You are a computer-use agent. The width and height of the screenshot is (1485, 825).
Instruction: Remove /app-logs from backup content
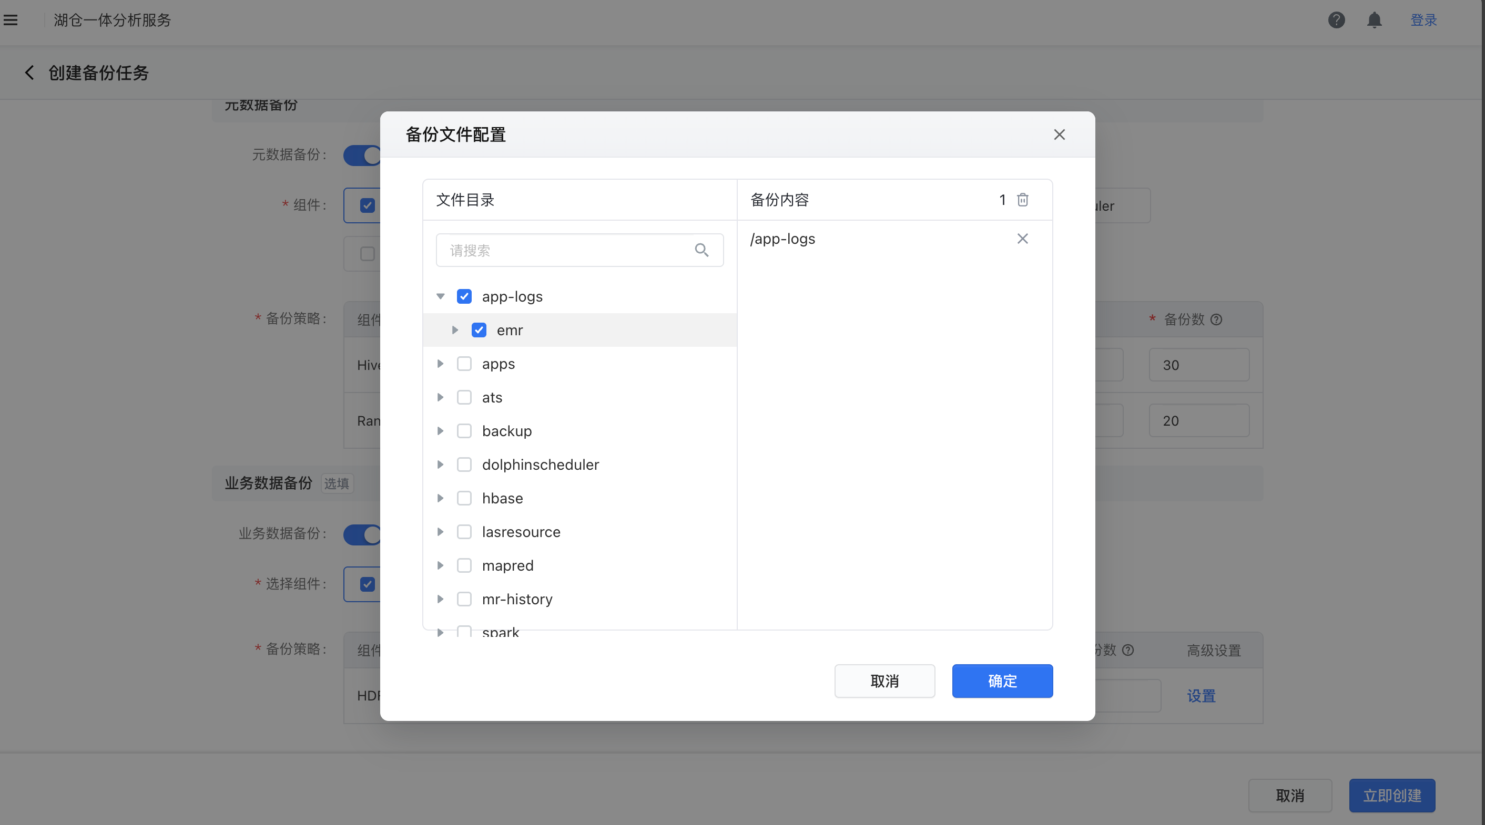[1022, 239]
